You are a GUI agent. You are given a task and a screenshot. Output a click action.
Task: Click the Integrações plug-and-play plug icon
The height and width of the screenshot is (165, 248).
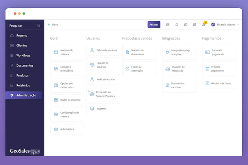[167, 52]
